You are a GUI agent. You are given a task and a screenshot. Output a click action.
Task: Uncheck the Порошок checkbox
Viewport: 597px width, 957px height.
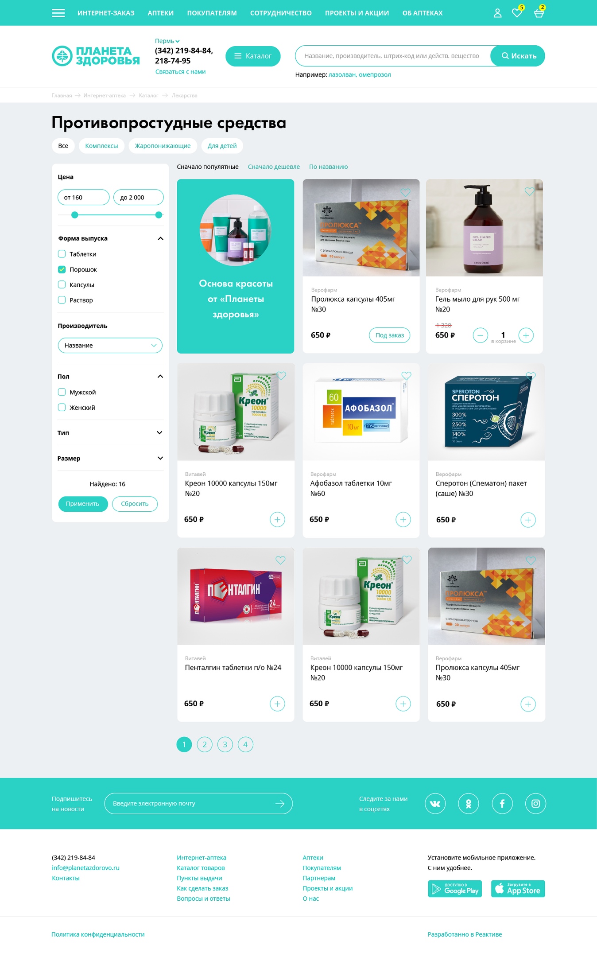click(62, 269)
